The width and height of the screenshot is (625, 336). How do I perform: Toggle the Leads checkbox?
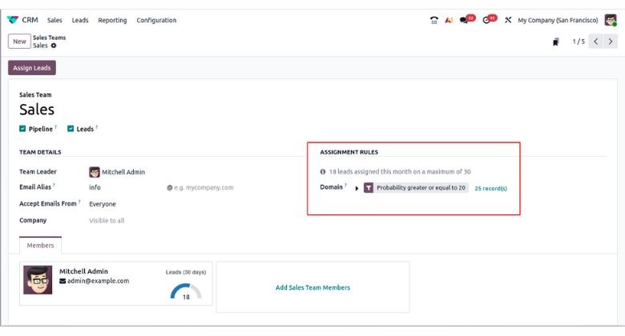coord(71,128)
